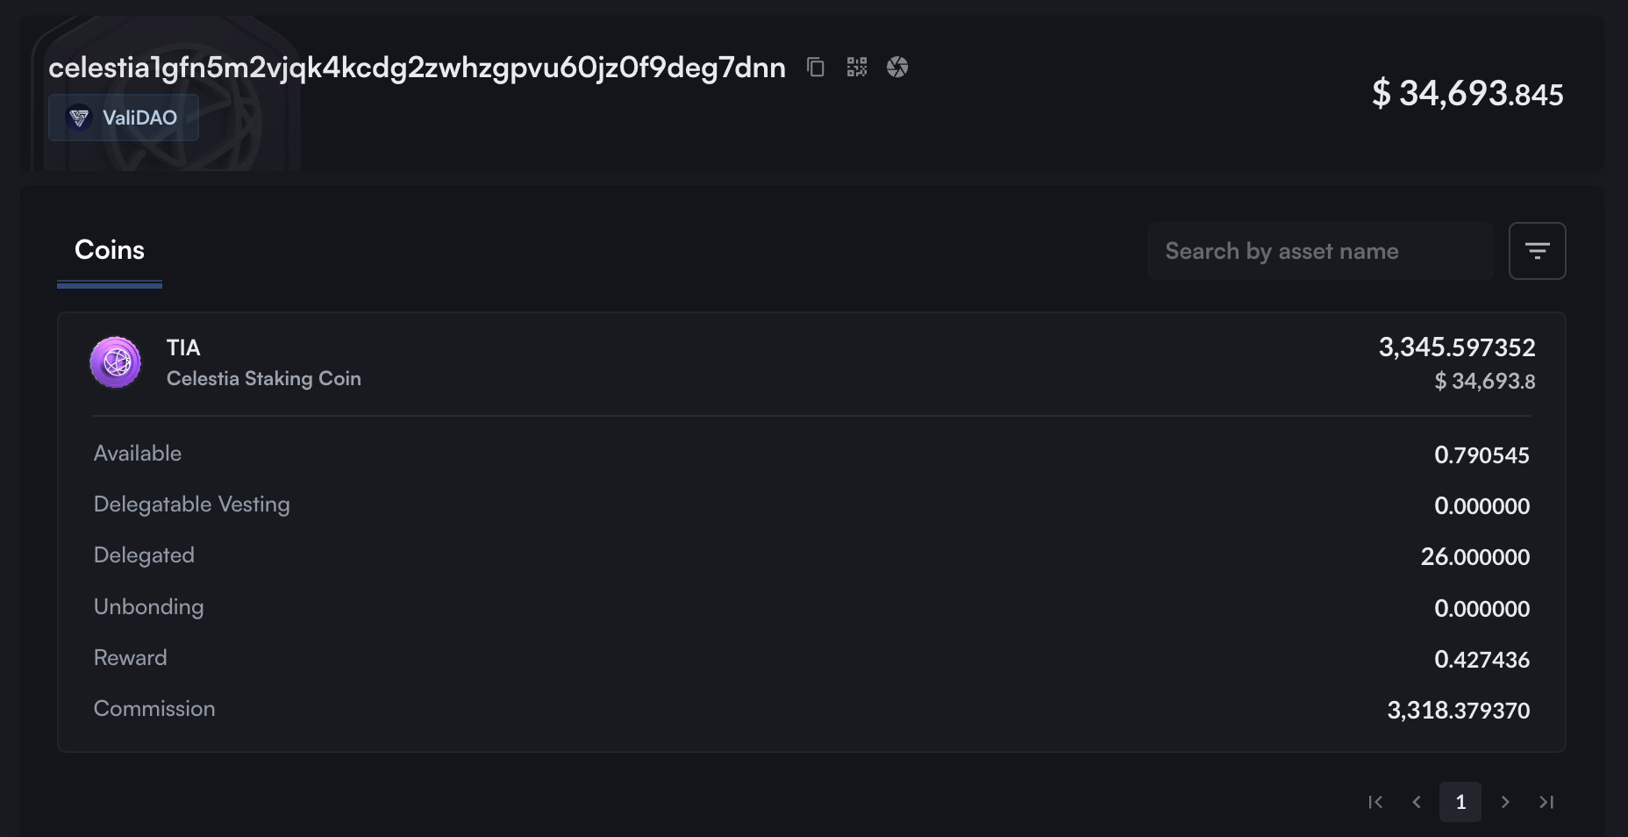1628x837 pixels.
Task: Click the Commission amount 3,318.379370
Action: pyautogui.click(x=1458, y=711)
